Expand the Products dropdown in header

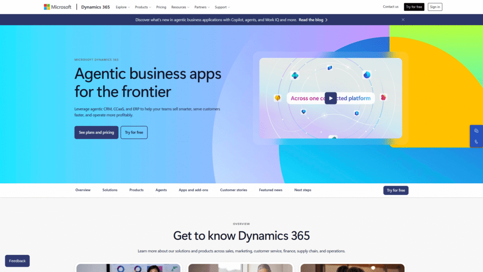(x=143, y=7)
